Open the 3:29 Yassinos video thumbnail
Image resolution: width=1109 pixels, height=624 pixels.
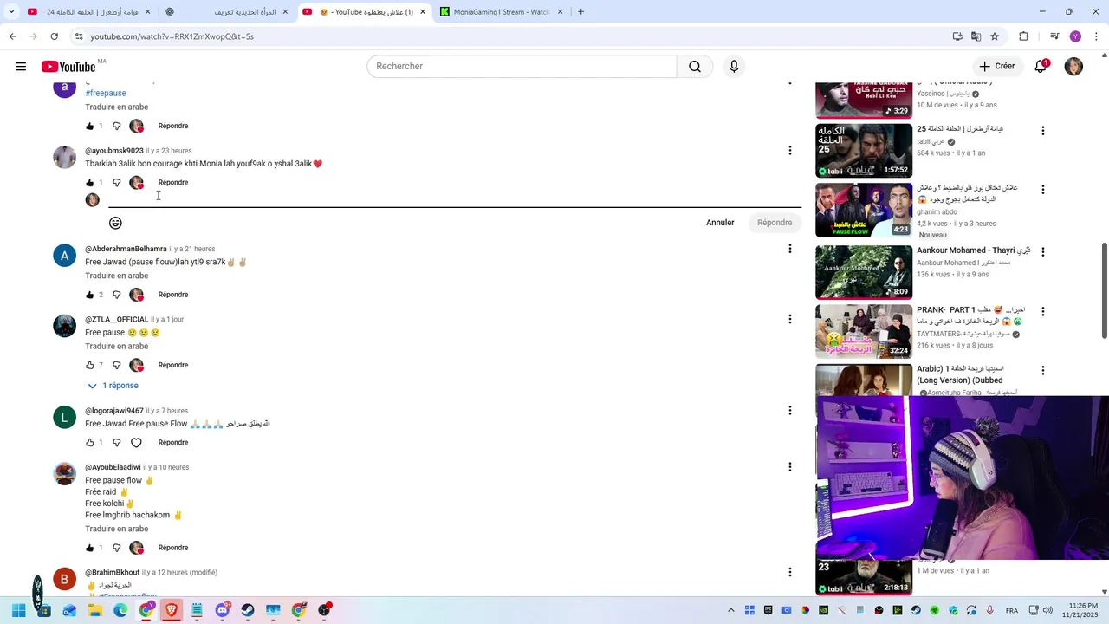pyautogui.click(x=864, y=100)
